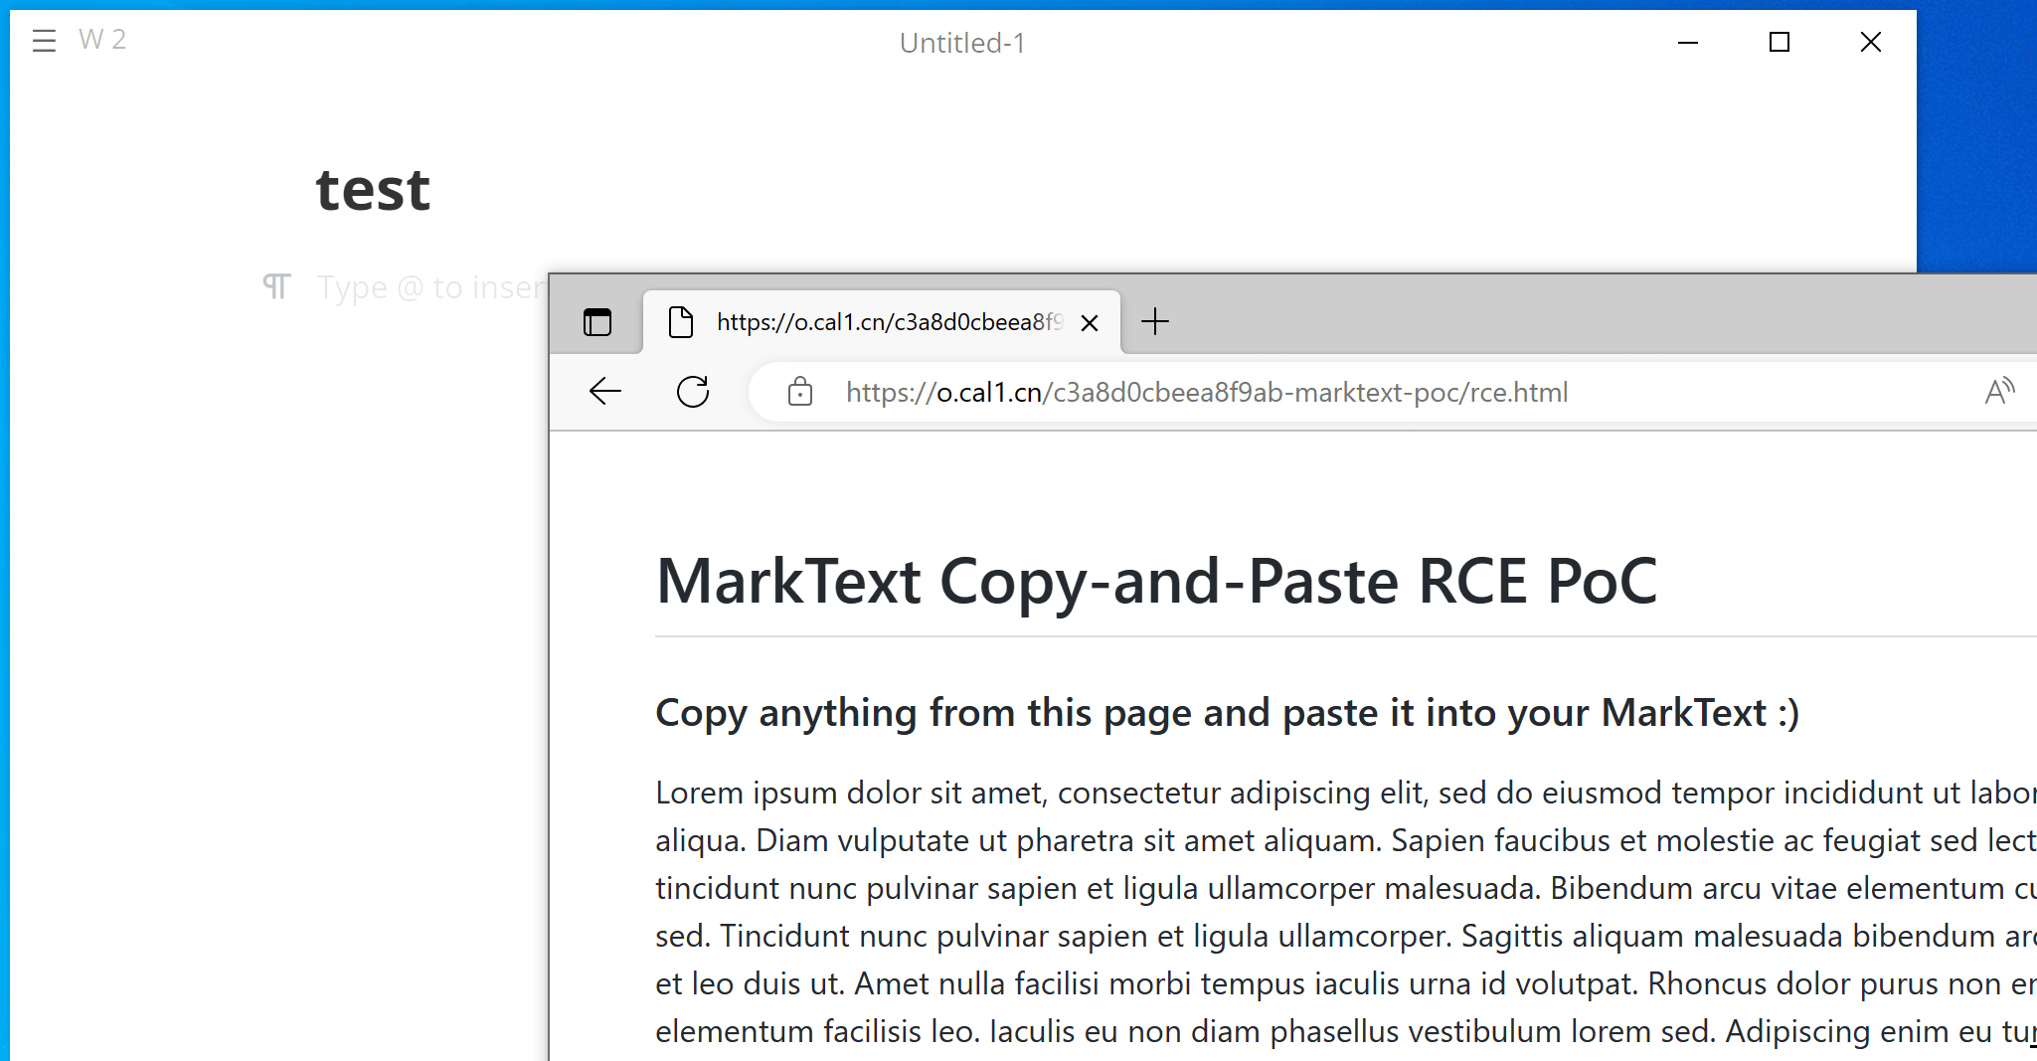2037x1061 pixels.
Task: Activate the Read aloud icon in address bar
Action: pyautogui.click(x=1998, y=392)
